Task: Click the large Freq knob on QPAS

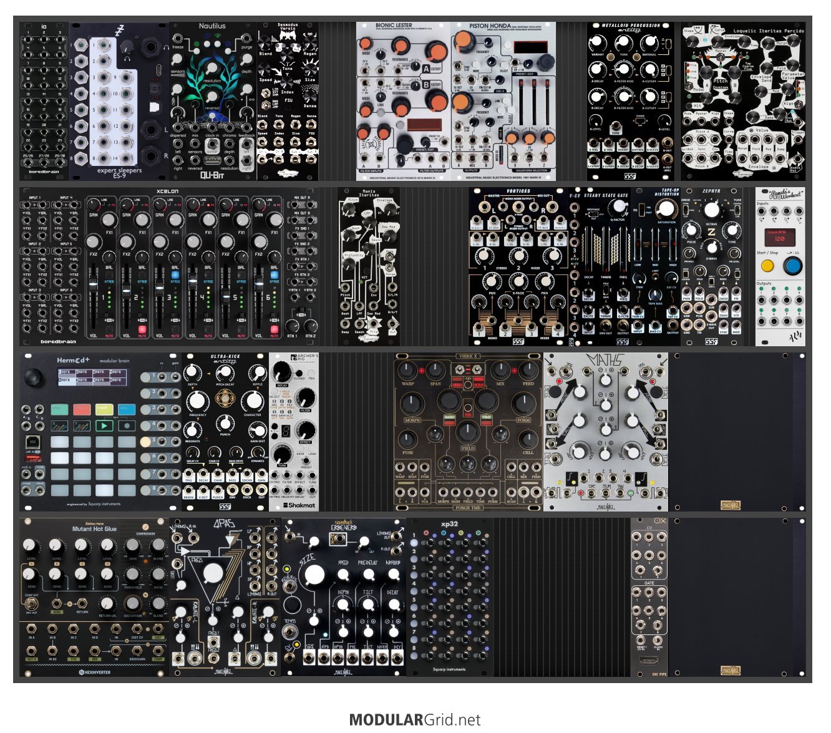Action: pyautogui.click(x=213, y=573)
